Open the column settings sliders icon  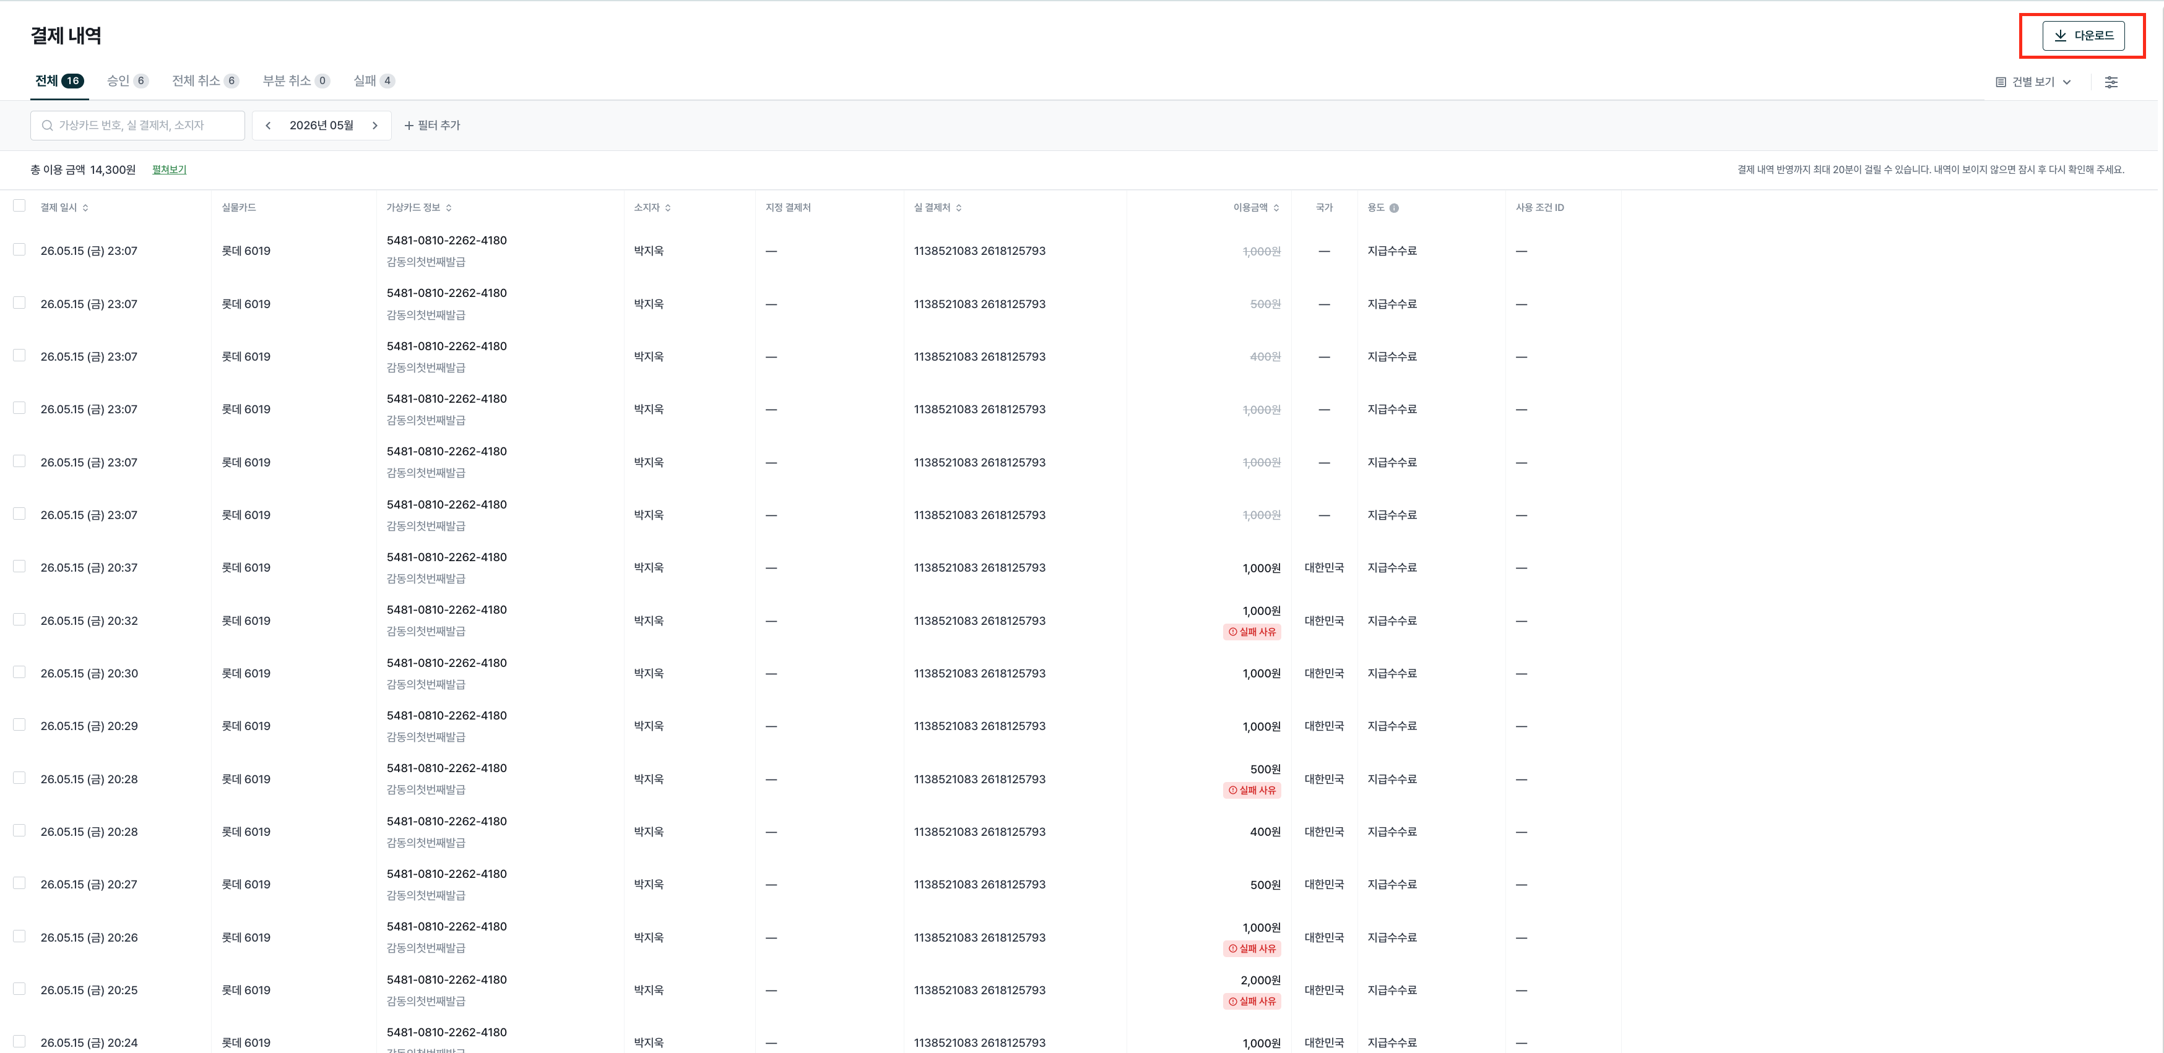2111,82
